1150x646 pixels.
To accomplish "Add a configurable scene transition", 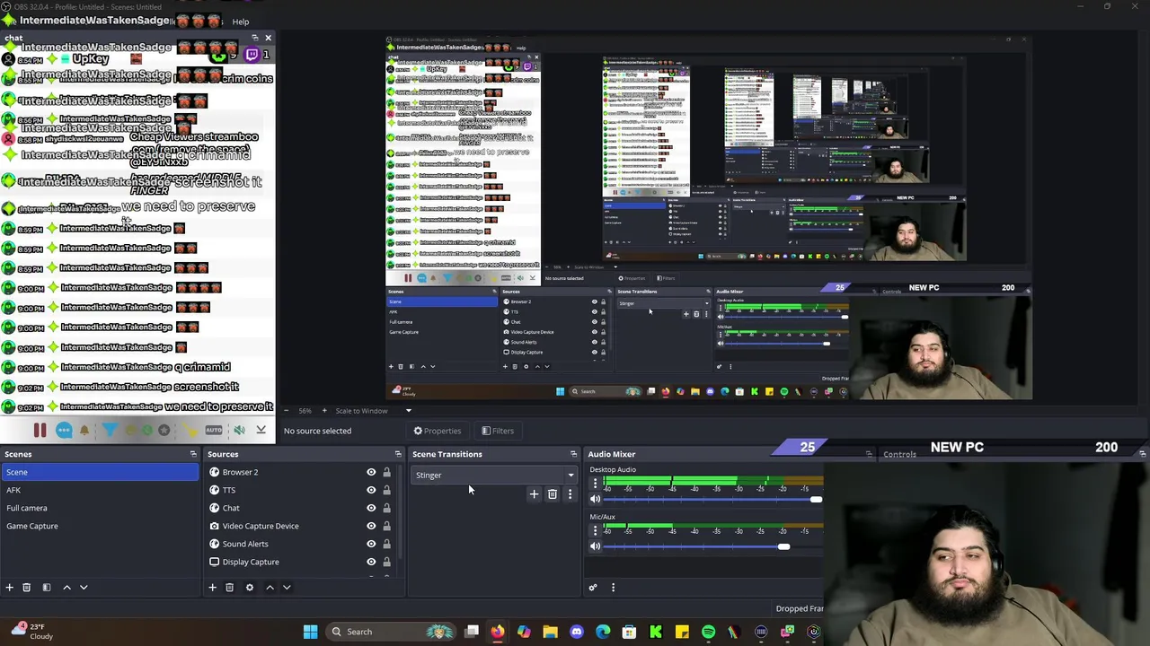I will pos(534,494).
